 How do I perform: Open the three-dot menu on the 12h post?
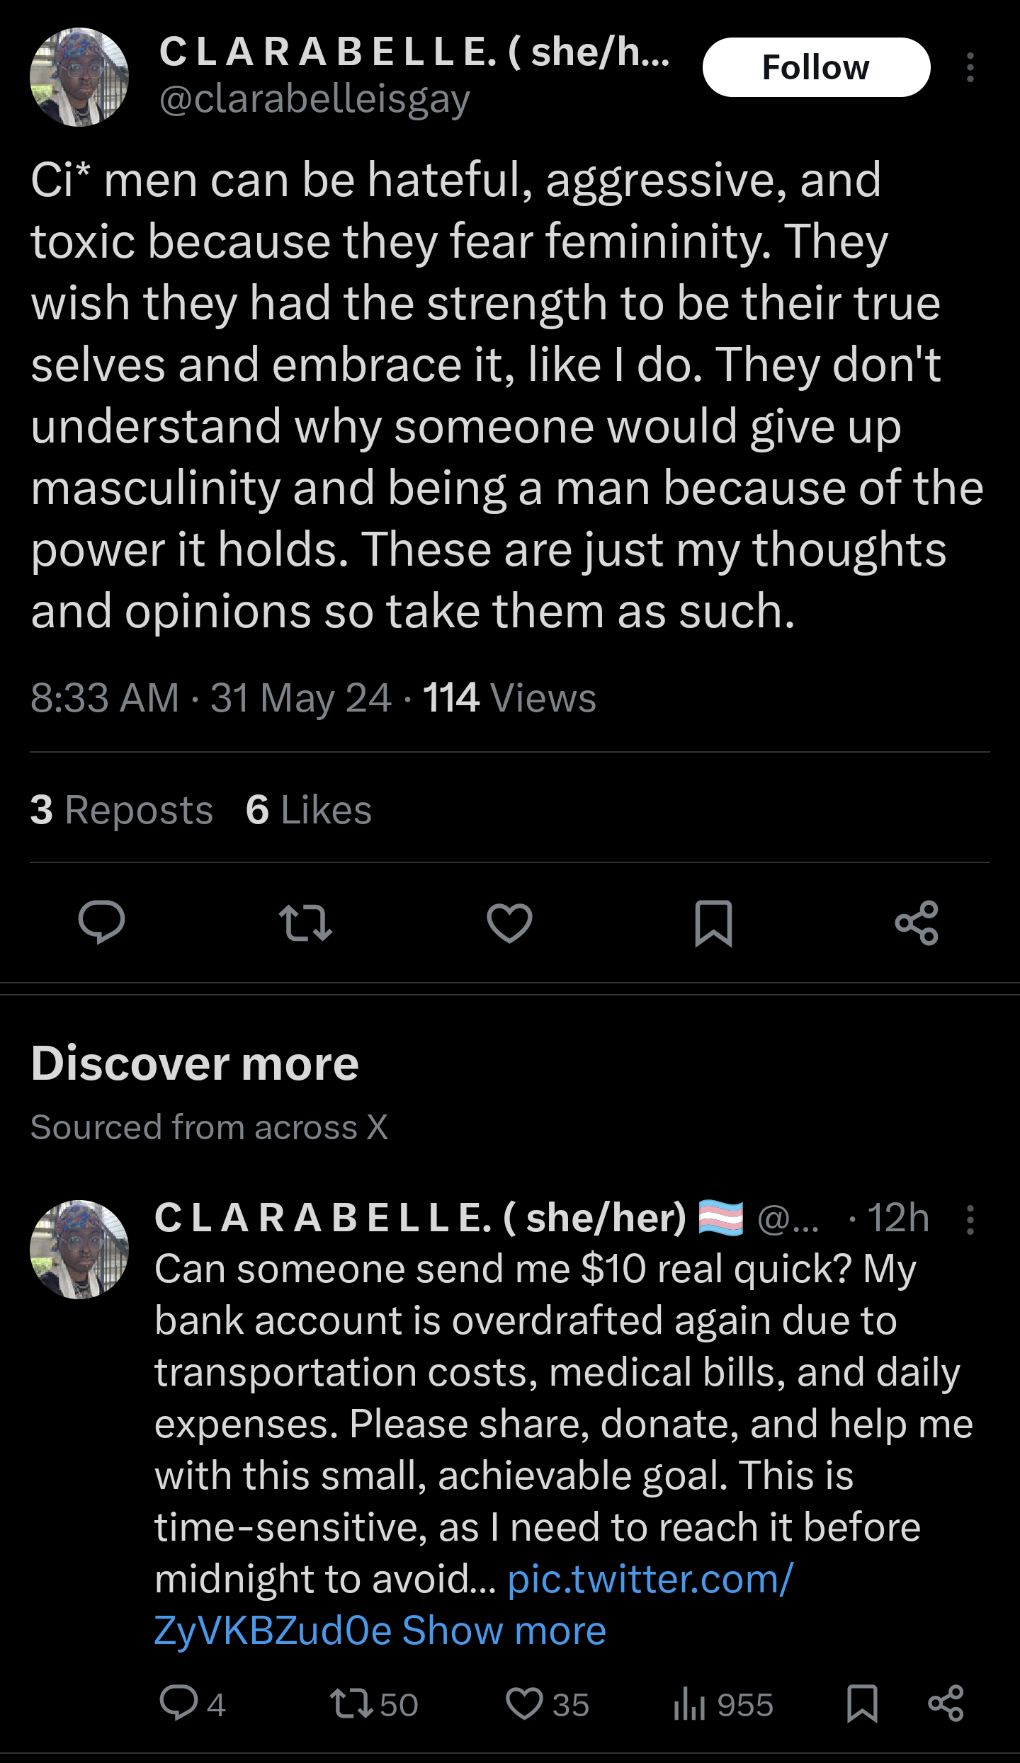tap(970, 1220)
